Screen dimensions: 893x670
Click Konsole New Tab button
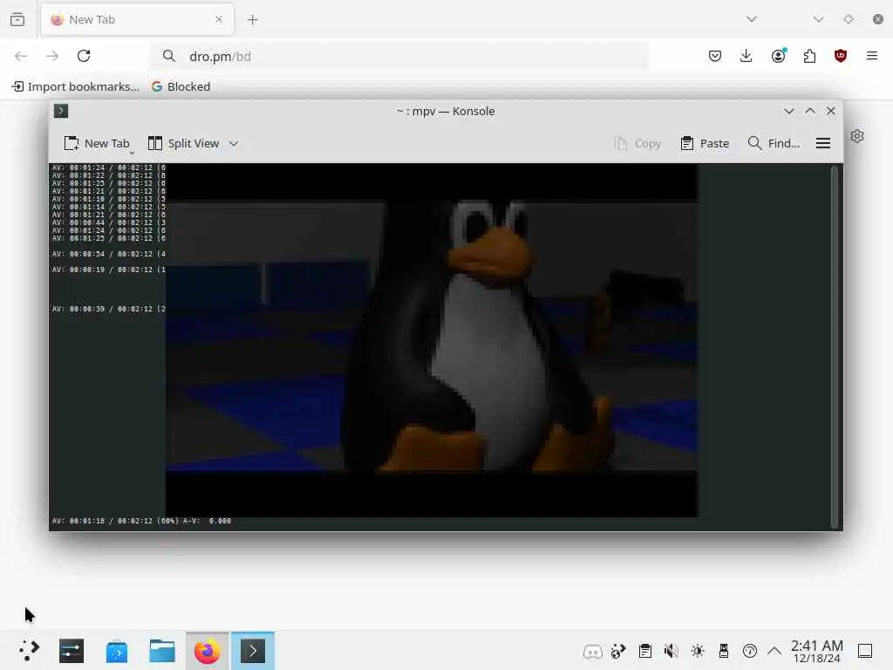pos(97,144)
